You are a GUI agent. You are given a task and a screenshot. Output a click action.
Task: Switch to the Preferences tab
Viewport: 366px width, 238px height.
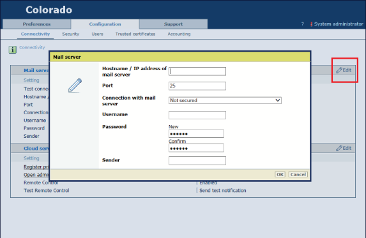click(x=36, y=24)
